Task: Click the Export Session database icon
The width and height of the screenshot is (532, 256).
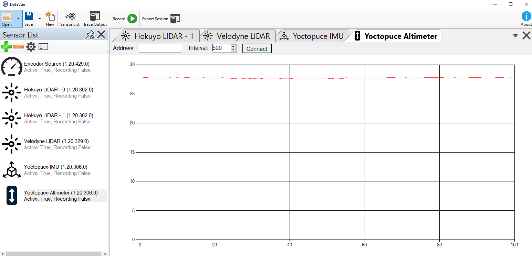Action: (175, 19)
